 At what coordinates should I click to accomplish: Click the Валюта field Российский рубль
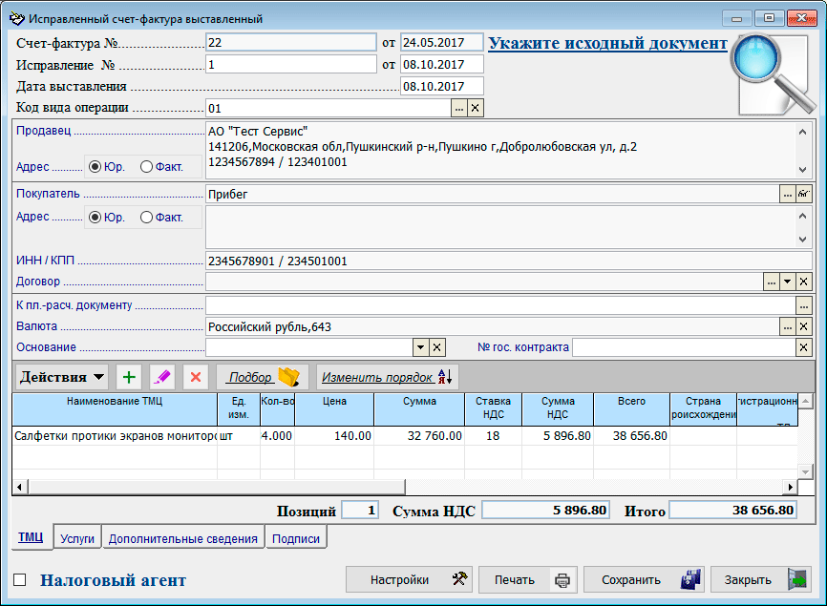492,326
